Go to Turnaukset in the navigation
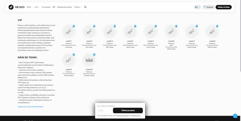Screen dimensions: 241x121 pyautogui.click(x=46, y=7)
